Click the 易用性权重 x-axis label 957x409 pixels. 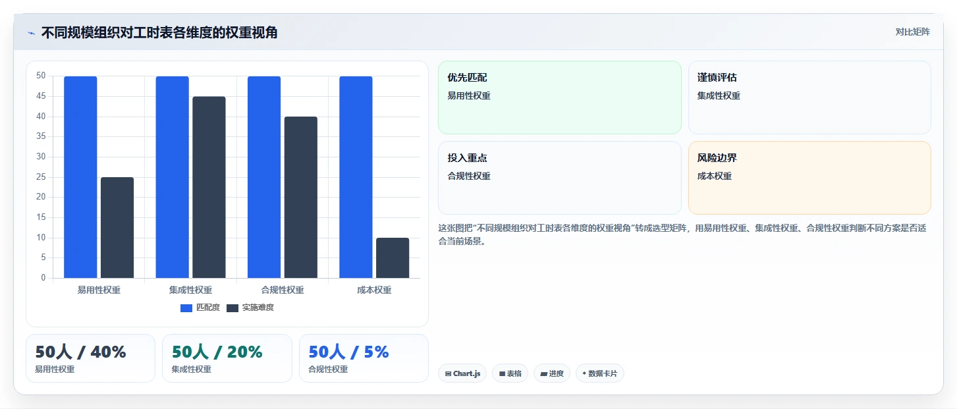(x=99, y=290)
